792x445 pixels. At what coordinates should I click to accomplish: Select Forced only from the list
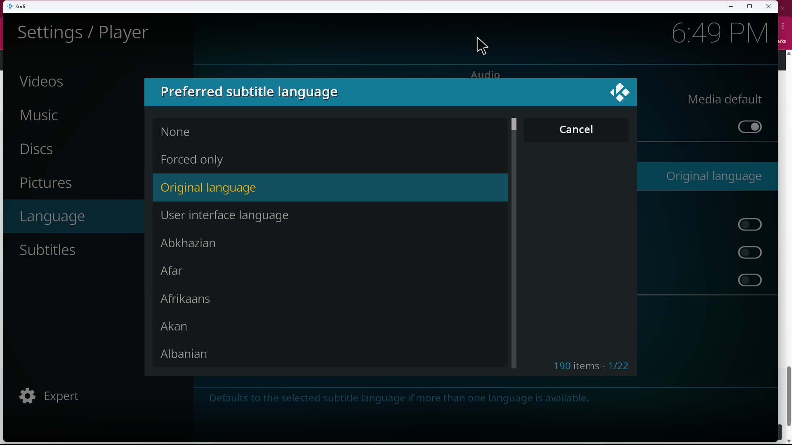coord(330,159)
